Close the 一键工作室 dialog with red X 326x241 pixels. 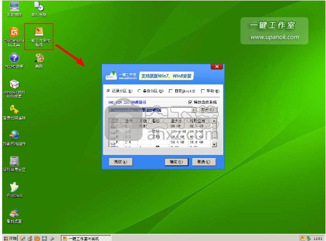(x=217, y=66)
